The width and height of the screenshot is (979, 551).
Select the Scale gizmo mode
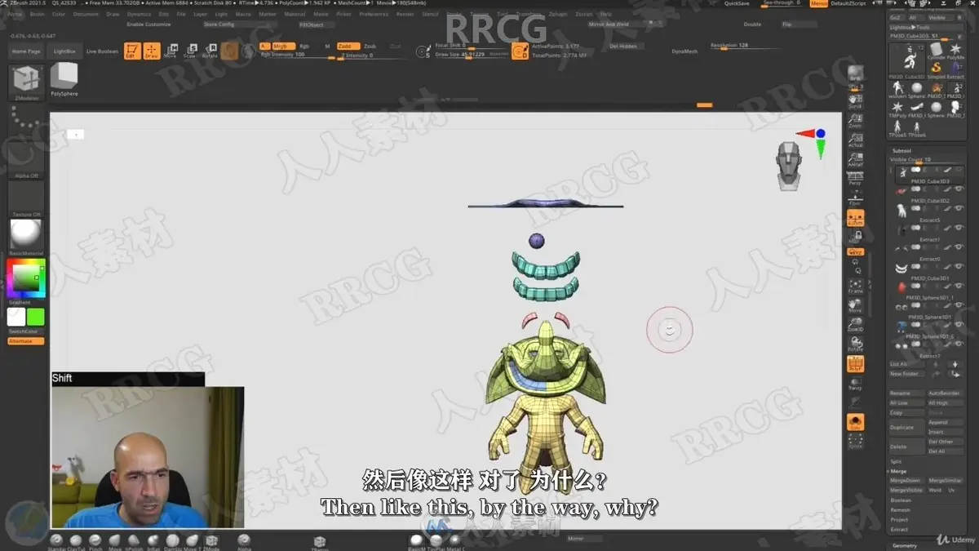189,51
